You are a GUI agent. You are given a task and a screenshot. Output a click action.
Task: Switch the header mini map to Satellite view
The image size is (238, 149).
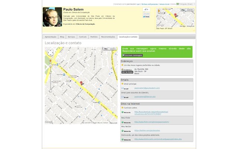point(190,10)
